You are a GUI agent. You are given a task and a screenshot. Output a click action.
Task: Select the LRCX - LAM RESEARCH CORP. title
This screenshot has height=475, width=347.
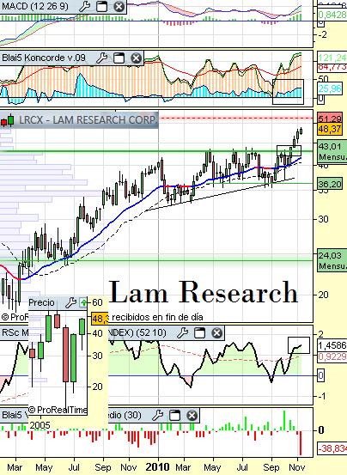[x=88, y=120]
